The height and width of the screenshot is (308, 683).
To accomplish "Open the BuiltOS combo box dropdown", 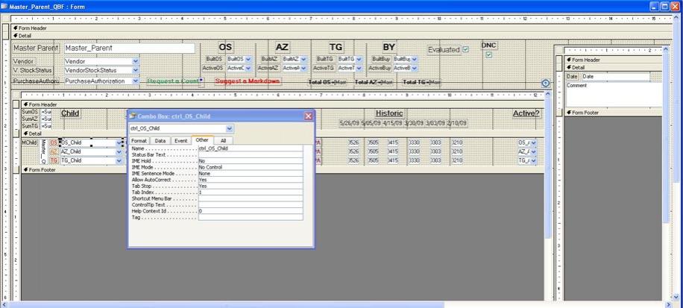I will (248, 59).
